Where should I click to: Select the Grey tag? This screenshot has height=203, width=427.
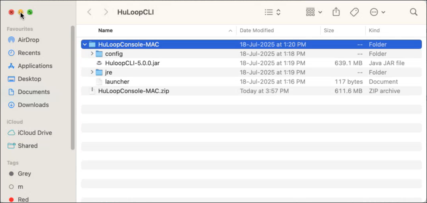tap(24, 174)
